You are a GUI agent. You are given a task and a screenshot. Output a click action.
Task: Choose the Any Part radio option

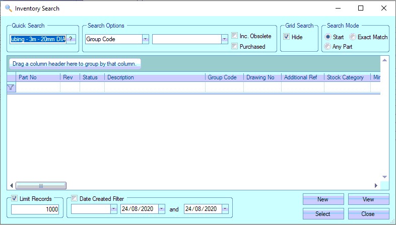tap(328, 47)
